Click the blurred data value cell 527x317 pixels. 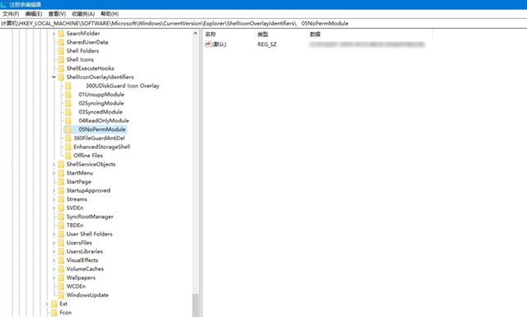point(367,44)
